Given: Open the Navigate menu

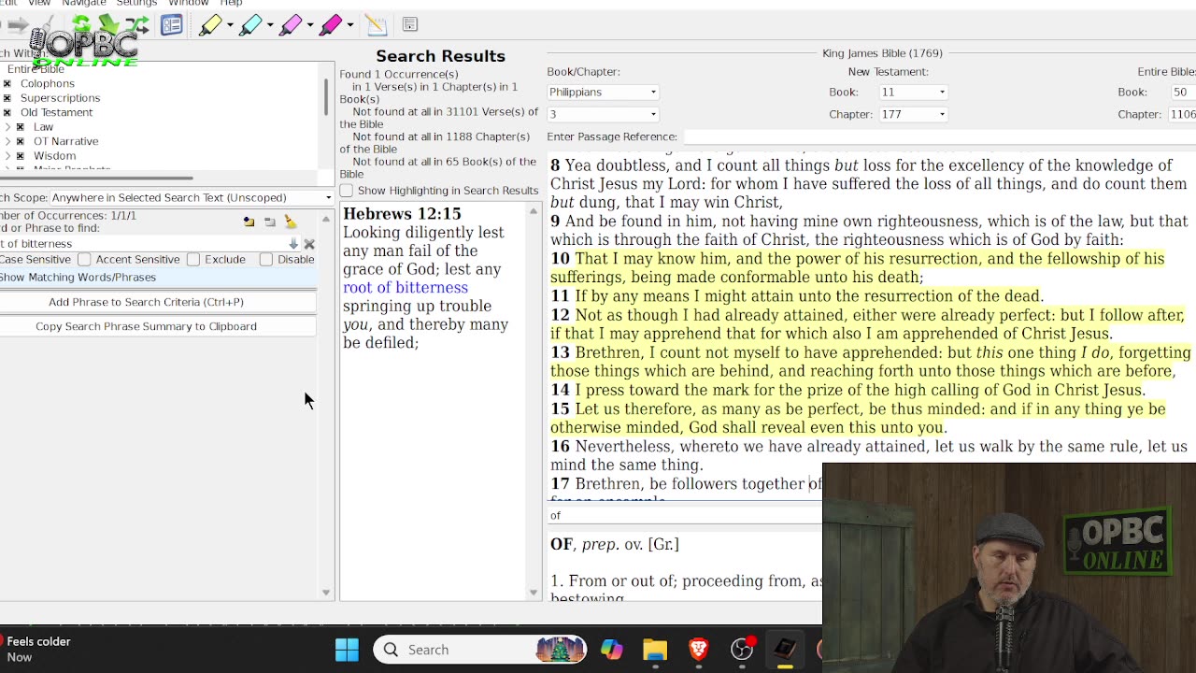Looking at the screenshot, I should coord(84,4).
